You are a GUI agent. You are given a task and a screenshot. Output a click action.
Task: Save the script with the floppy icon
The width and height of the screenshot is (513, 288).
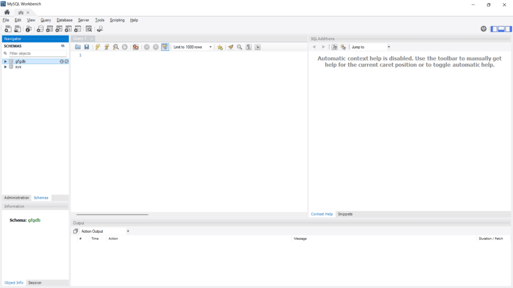[x=86, y=47]
